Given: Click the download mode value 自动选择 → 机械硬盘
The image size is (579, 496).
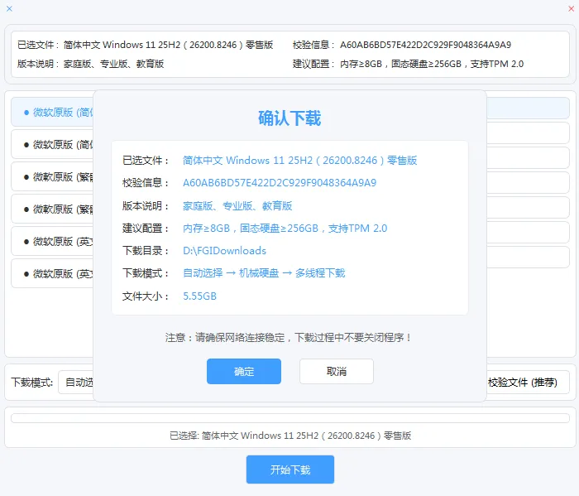Looking at the screenshot, I should [264, 273].
